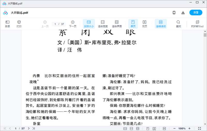Click the 打印 print icon
207x131 pixels.
click(19, 24)
